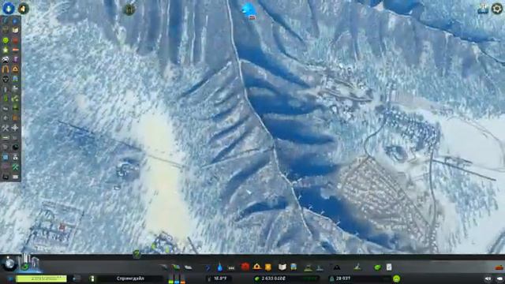This screenshot has height=284, width=505.
Task: Open the Zoning tool menu
Action: [176, 267]
